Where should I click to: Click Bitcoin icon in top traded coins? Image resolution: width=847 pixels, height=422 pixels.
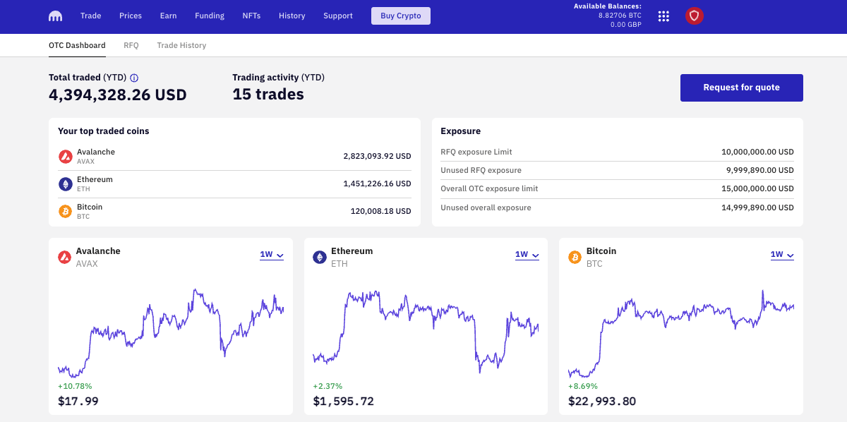coord(65,212)
